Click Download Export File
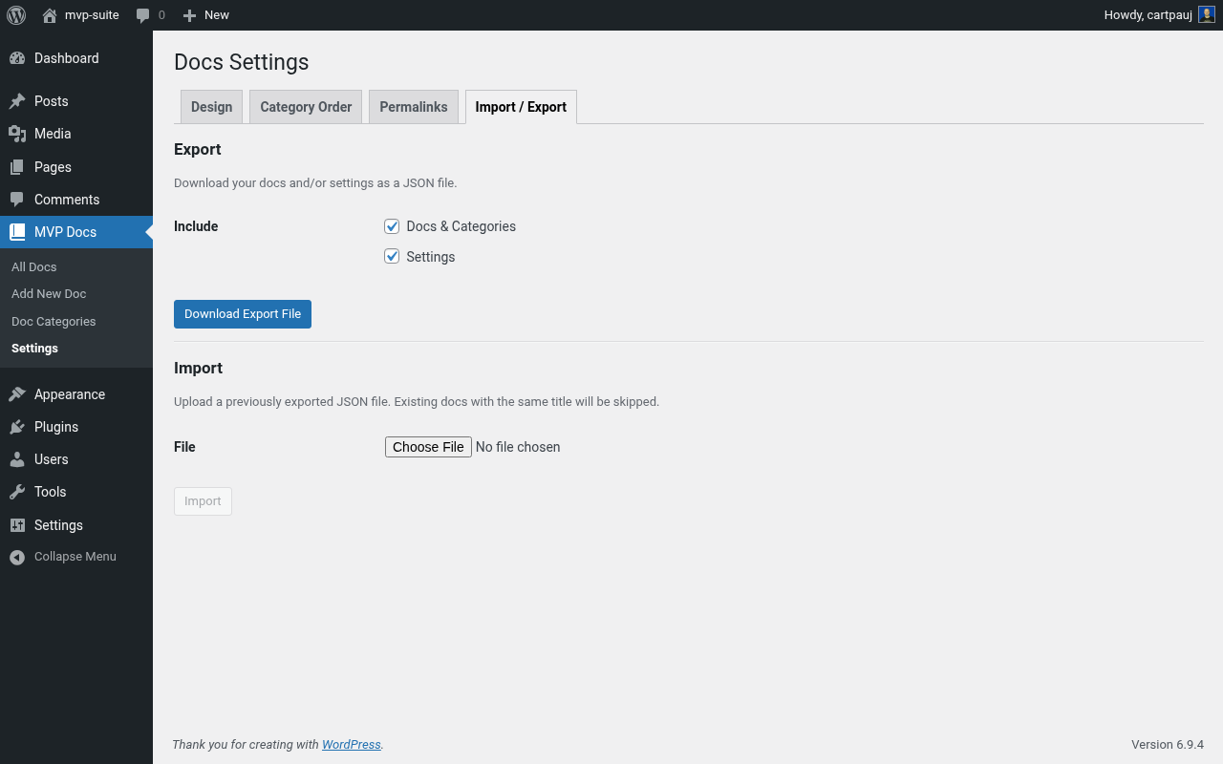The height and width of the screenshot is (764, 1223). click(242, 313)
